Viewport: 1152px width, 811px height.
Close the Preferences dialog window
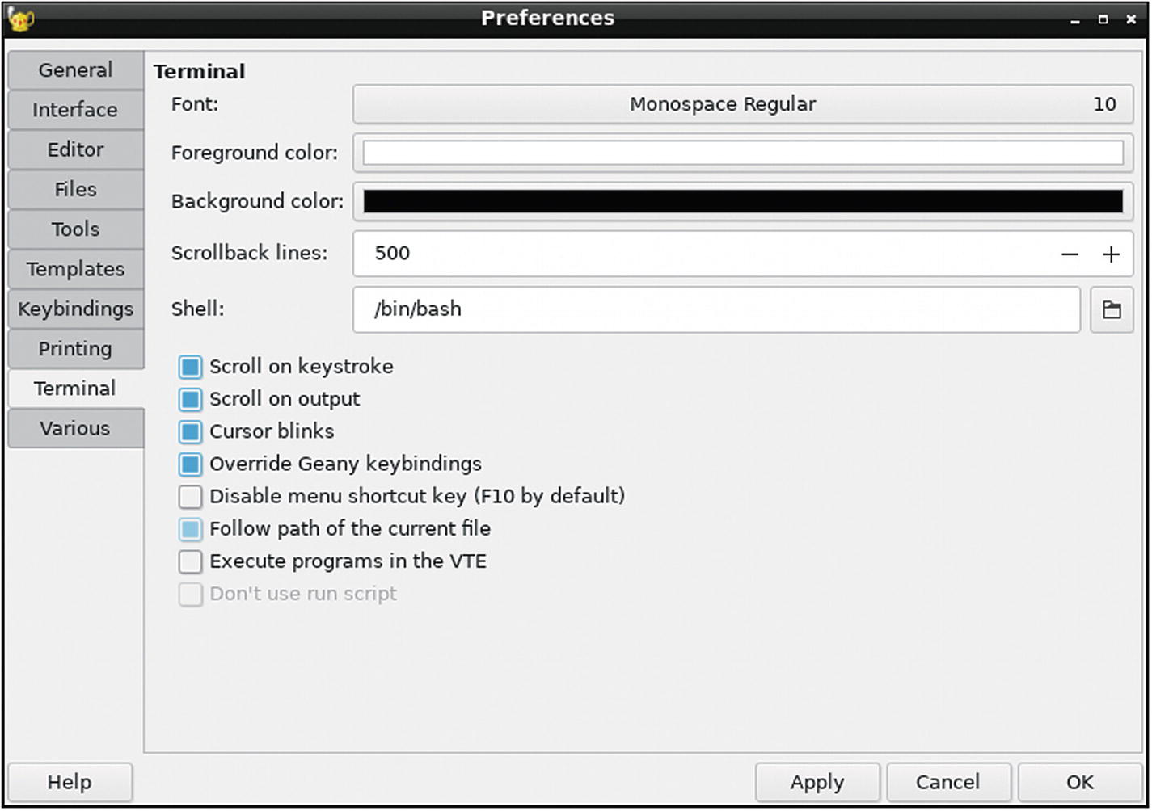pyautogui.click(x=1131, y=19)
